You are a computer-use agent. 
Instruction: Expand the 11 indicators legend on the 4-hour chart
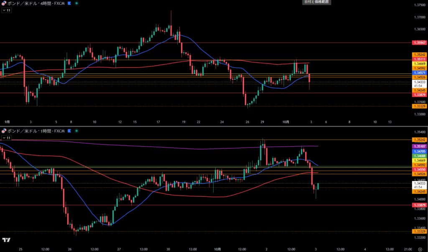[x=6, y=10]
